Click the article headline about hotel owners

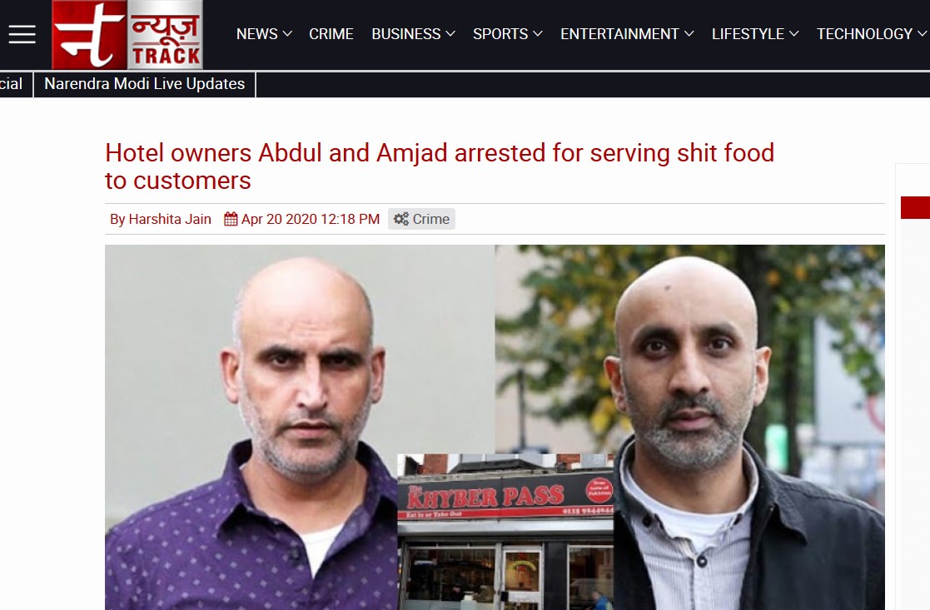(440, 166)
